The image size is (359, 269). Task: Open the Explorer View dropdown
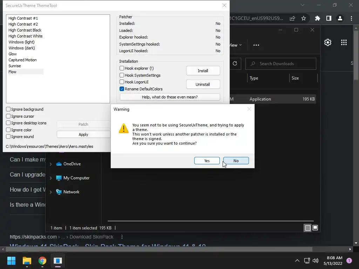click(236, 45)
